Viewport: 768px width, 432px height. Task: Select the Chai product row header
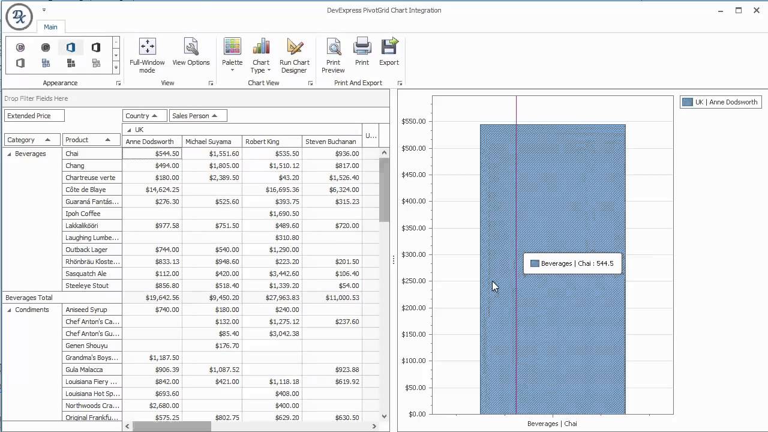click(x=92, y=154)
